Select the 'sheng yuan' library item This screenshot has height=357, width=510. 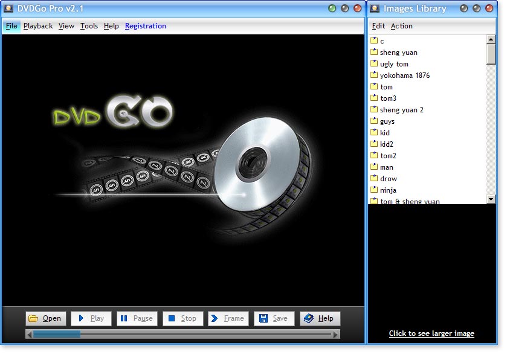(x=398, y=53)
